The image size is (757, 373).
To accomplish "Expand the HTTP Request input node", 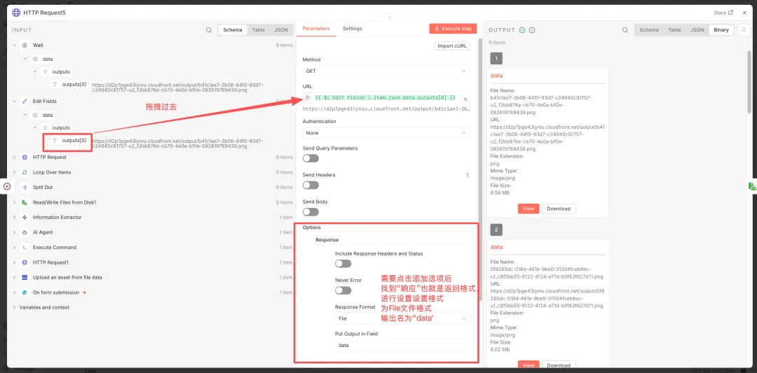I will [x=15, y=157].
